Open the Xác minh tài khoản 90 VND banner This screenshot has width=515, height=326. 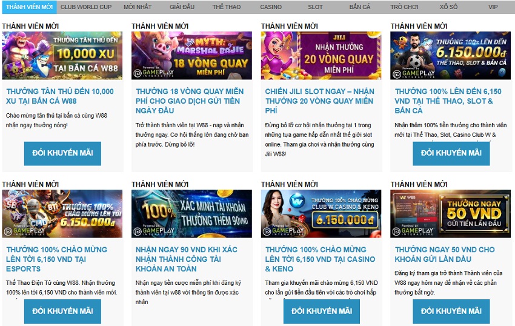[192, 214]
